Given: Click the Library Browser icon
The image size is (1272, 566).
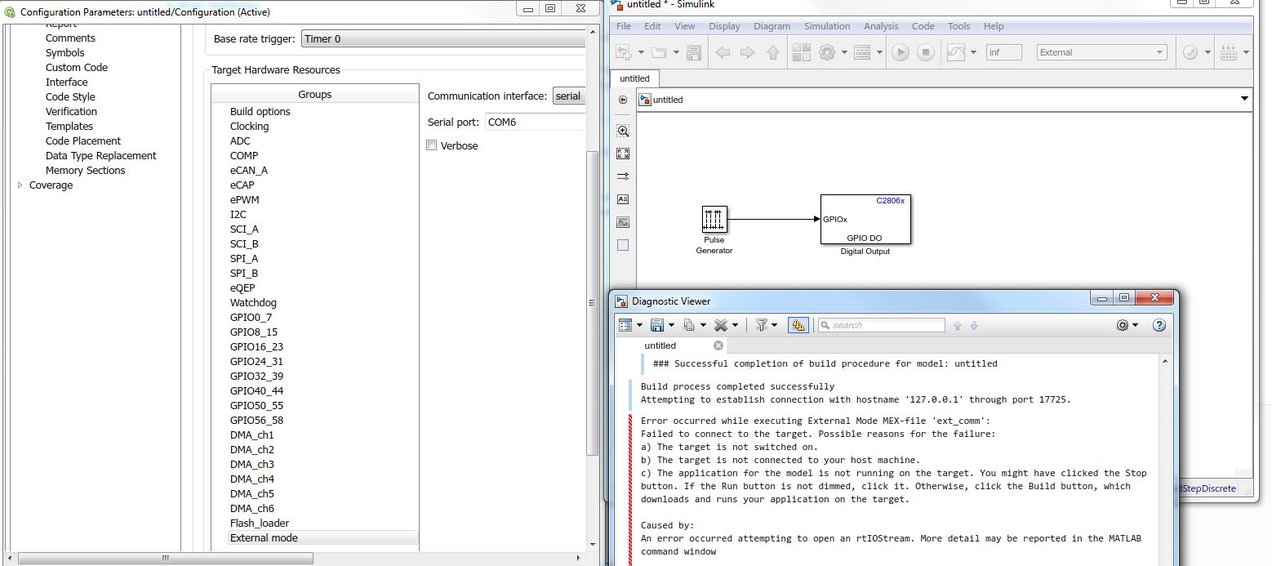Looking at the screenshot, I should pyautogui.click(x=801, y=52).
